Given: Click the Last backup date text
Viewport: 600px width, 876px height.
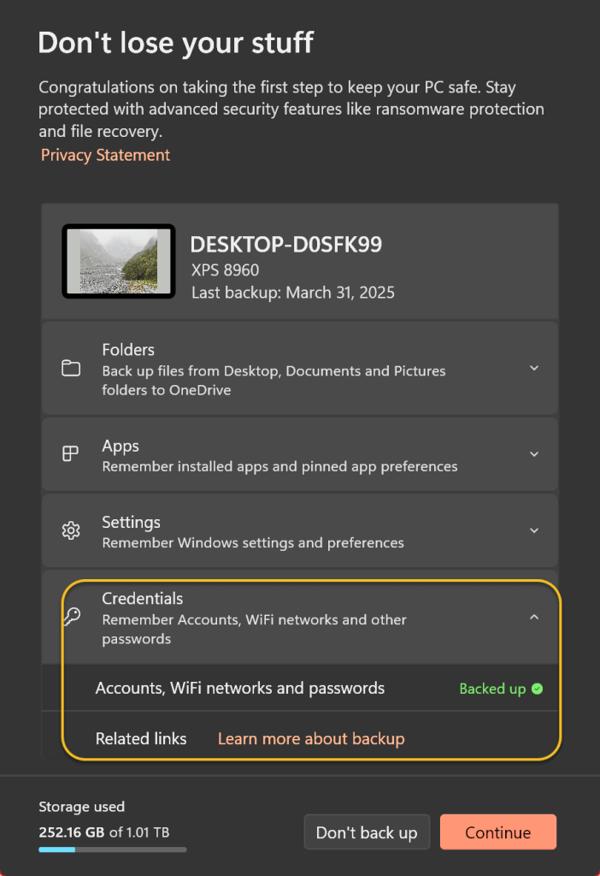Looking at the screenshot, I should (x=292, y=293).
